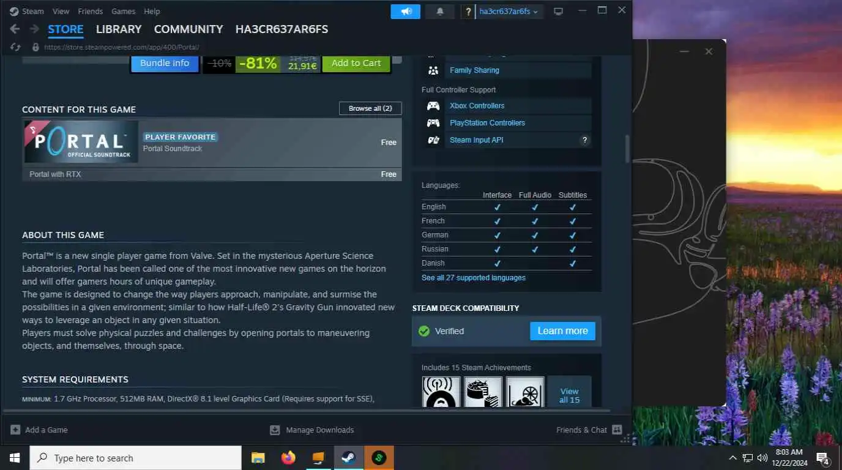Screen dimensions: 842x470
Task: Click the Xbox Controllers gamepad icon
Action: coord(433,106)
